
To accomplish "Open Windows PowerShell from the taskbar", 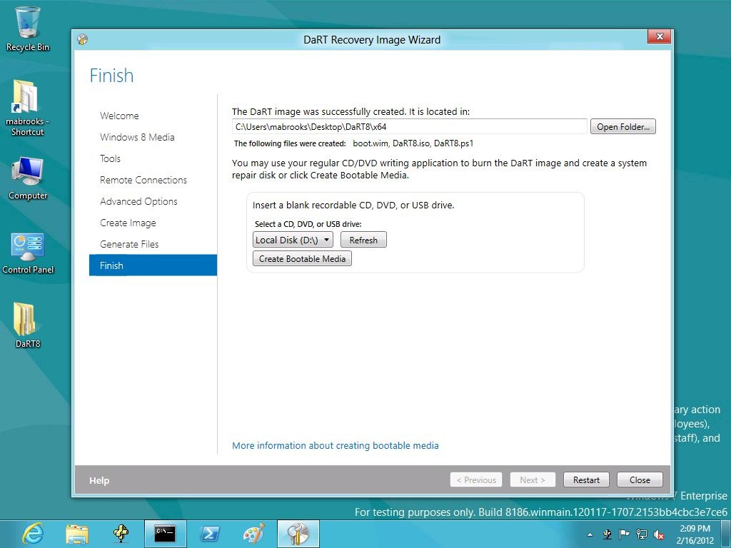I will 210,534.
